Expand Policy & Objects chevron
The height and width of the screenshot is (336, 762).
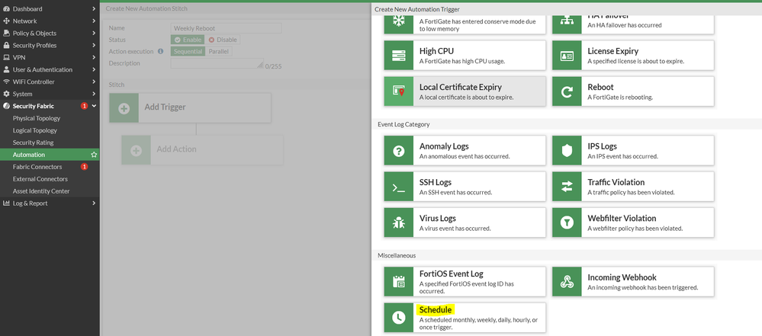[94, 33]
